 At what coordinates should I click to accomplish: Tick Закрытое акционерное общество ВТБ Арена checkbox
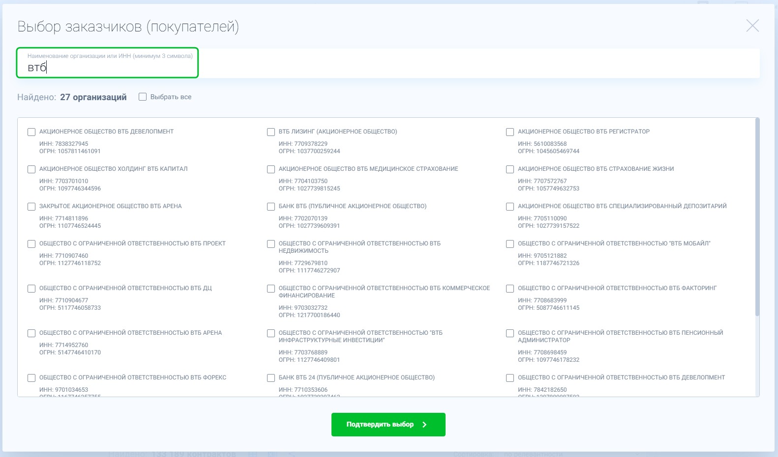pyautogui.click(x=31, y=207)
